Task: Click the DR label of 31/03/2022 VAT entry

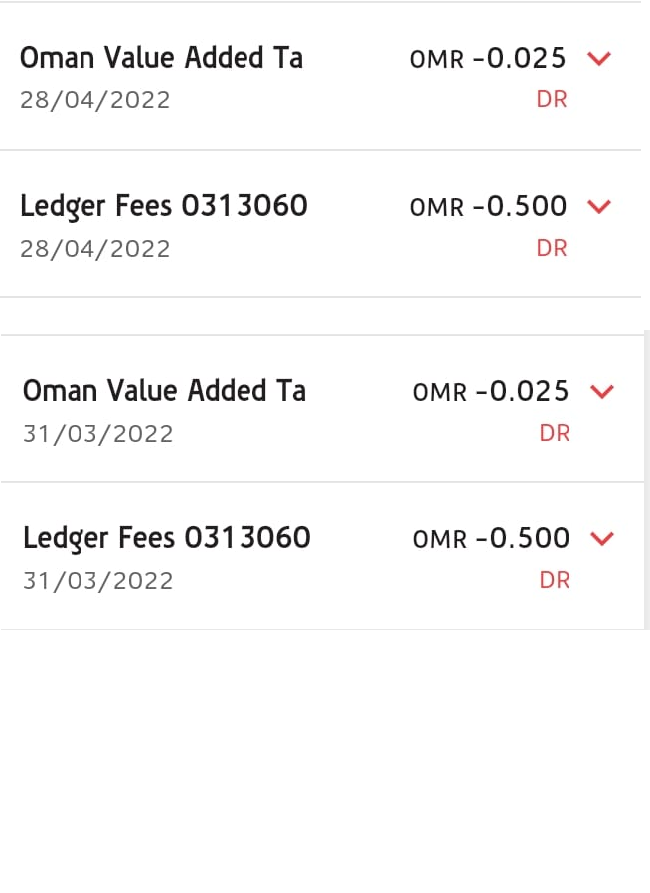Action: 555,433
